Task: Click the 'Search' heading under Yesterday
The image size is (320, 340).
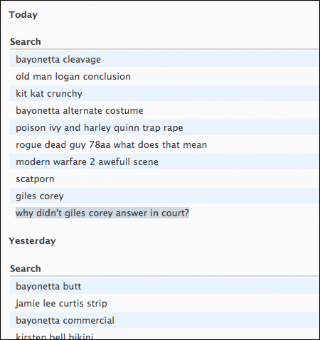Action: click(26, 269)
